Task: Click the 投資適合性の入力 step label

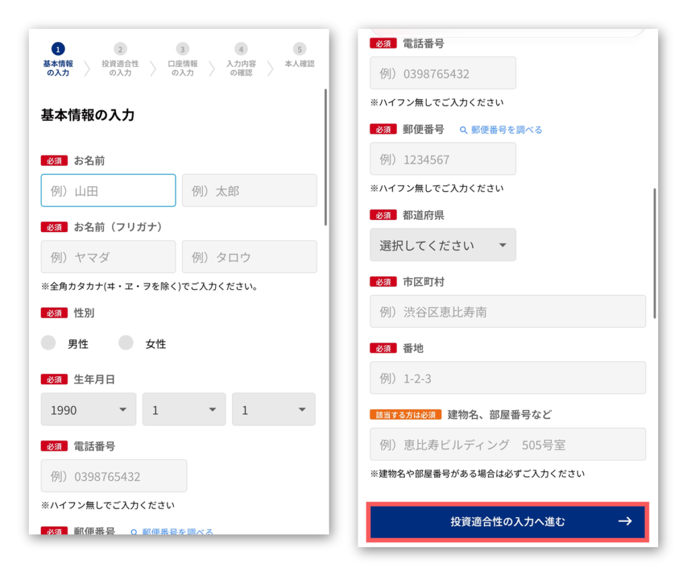Action: (x=120, y=68)
